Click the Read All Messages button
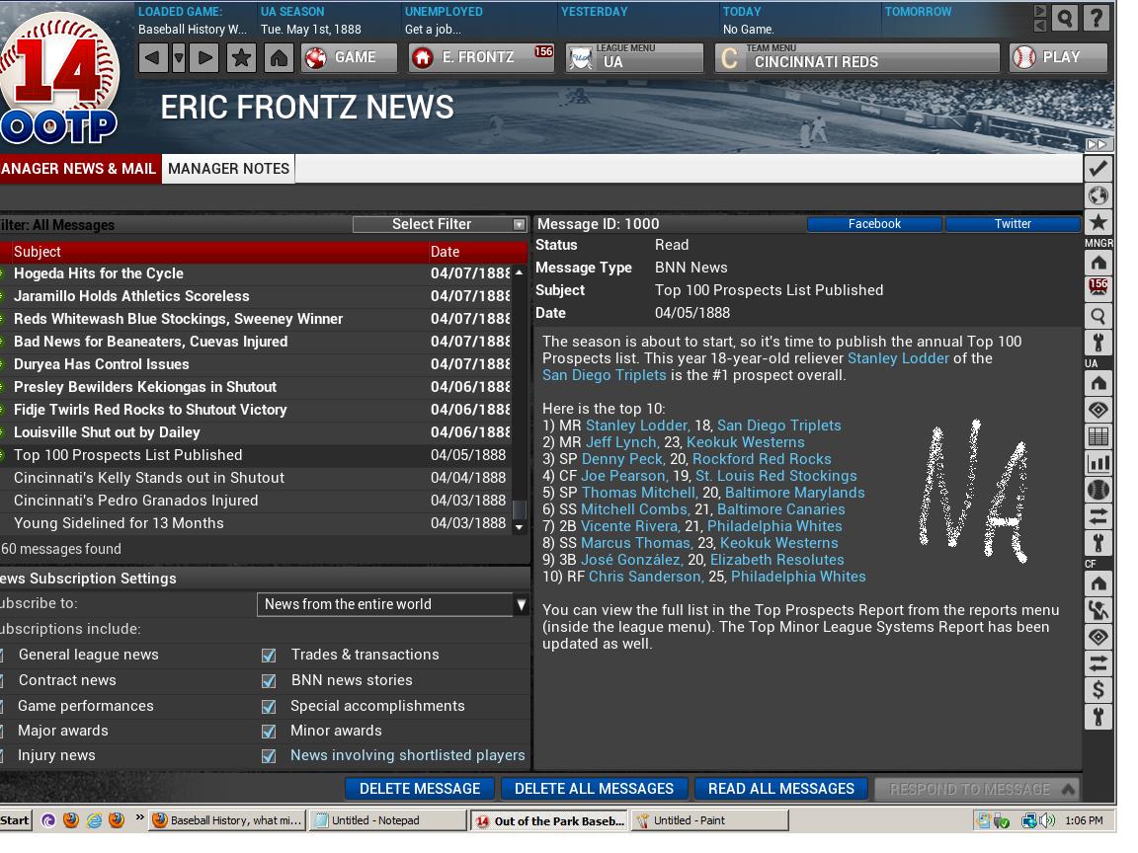This screenshot has width=1138, height=853. point(779,788)
